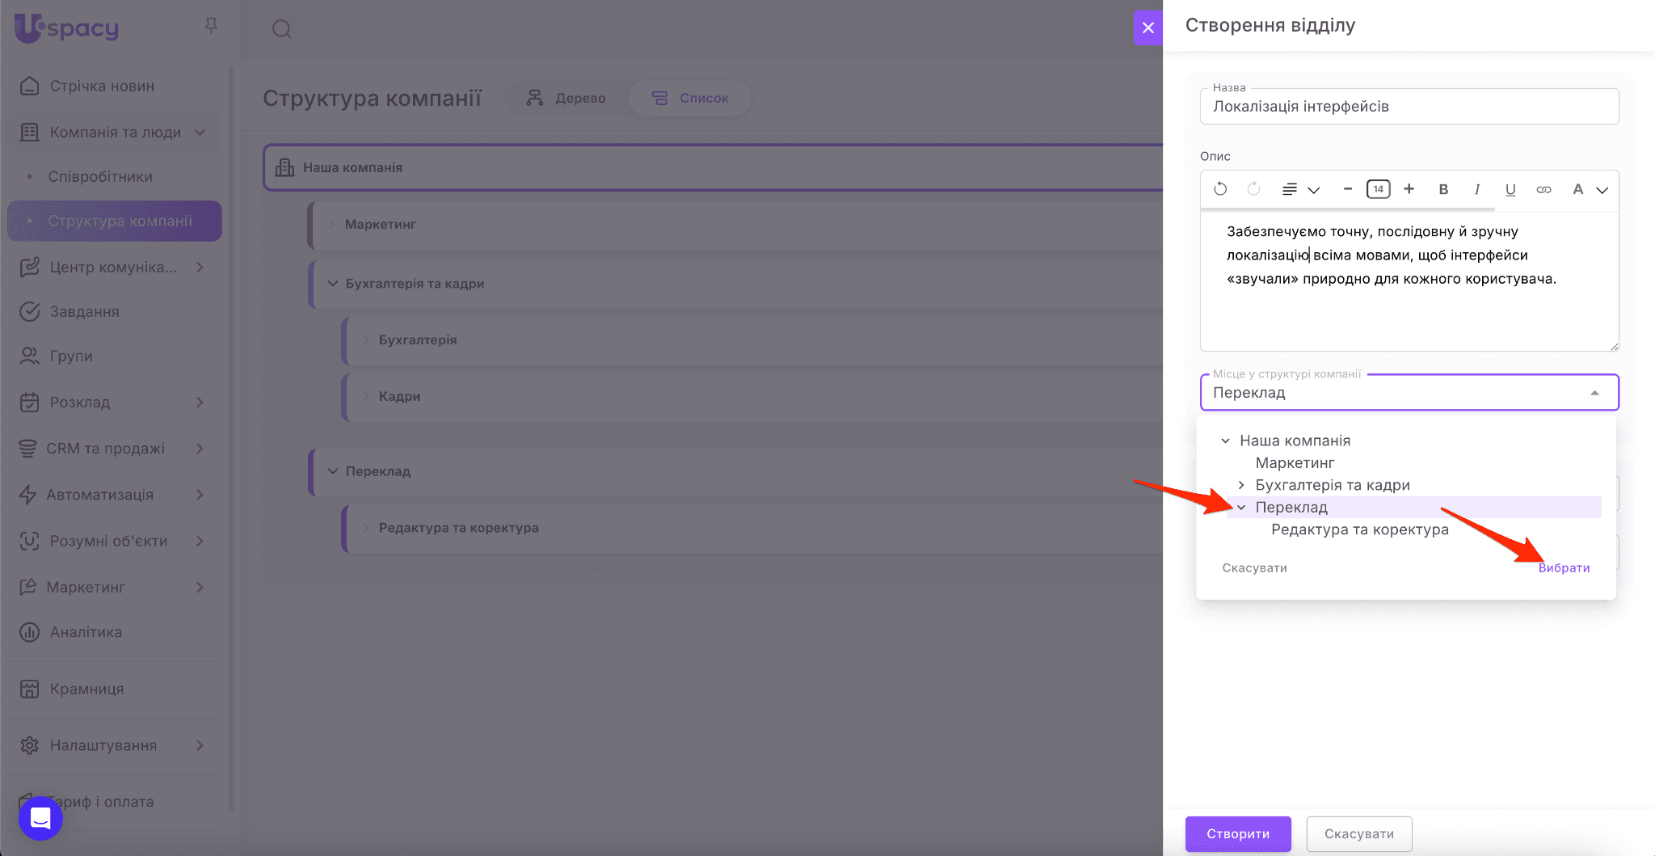Viewport: 1655px width, 856px height.
Task: Decrease font size with the minus icon
Action: pos(1347,189)
